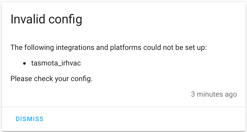Dismiss the Invalid config notification
The height and width of the screenshot is (132, 247).
click(30, 119)
